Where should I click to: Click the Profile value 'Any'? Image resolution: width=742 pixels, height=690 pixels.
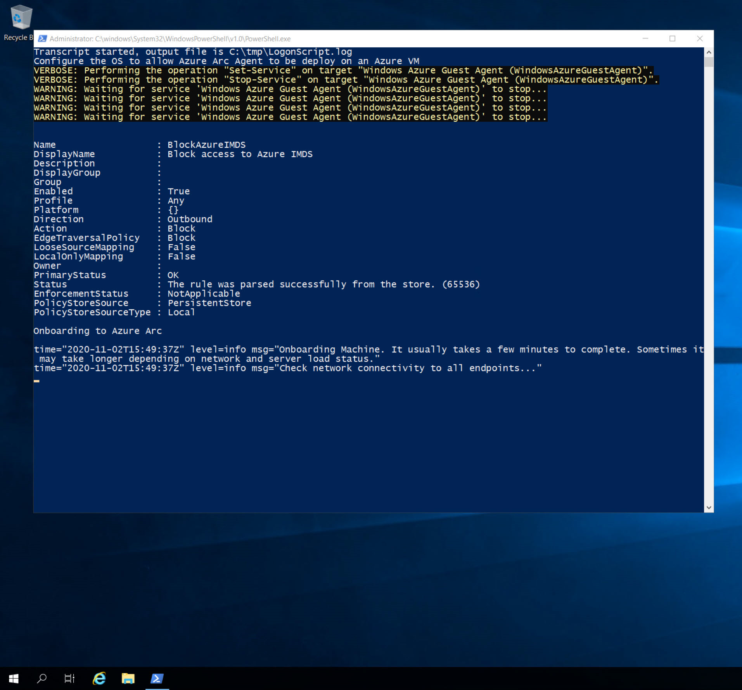click(176, 201)
